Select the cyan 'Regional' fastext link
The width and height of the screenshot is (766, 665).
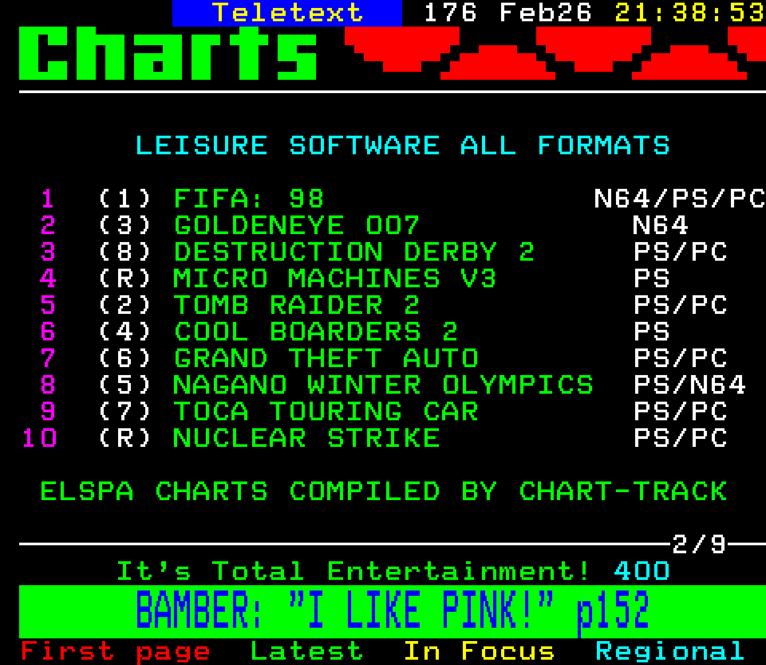coord(670,652)
